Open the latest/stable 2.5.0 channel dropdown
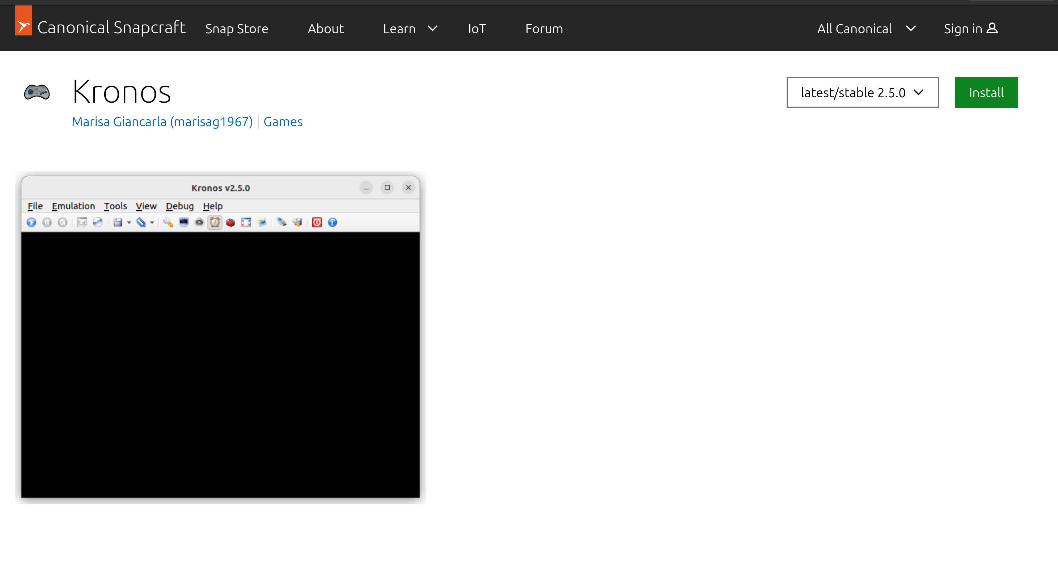Image resolution: width=1058 pixels, height=561 pixels. pyautogui.click(x=862, y=93)
